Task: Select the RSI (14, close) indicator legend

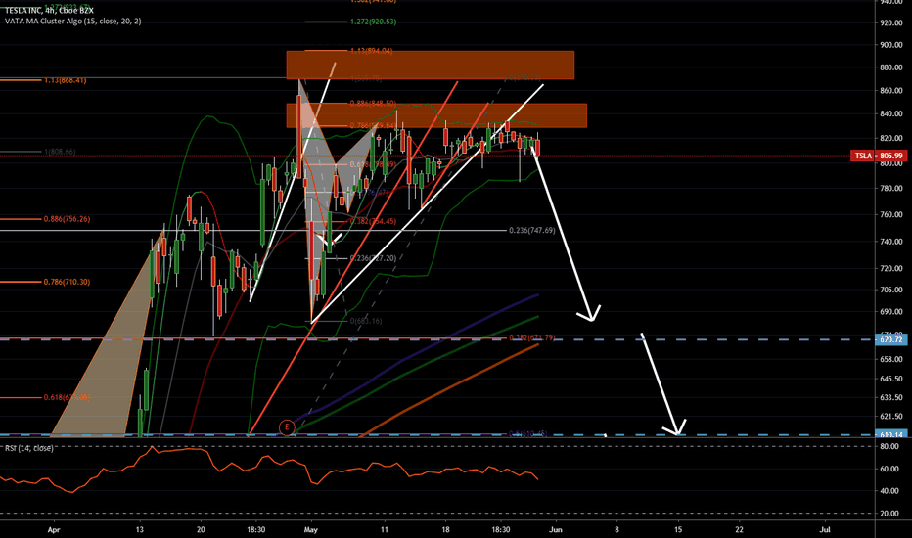Action: coord(29,448)
